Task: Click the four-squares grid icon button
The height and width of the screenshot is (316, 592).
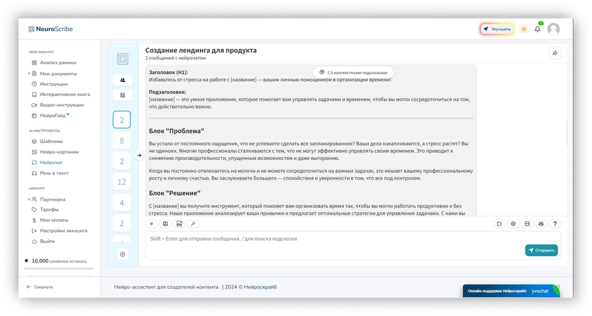Action: 122,95
